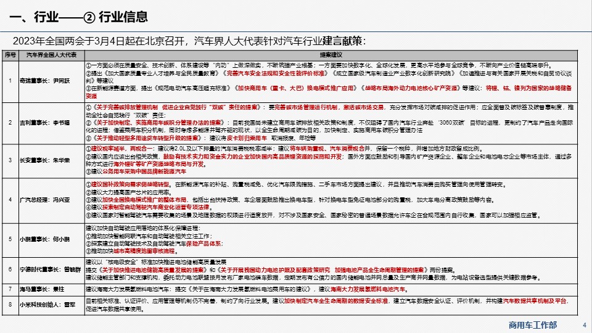Click the proposal cell of the 奇瑞 row
Screen dimensions: 592x333
331,81
